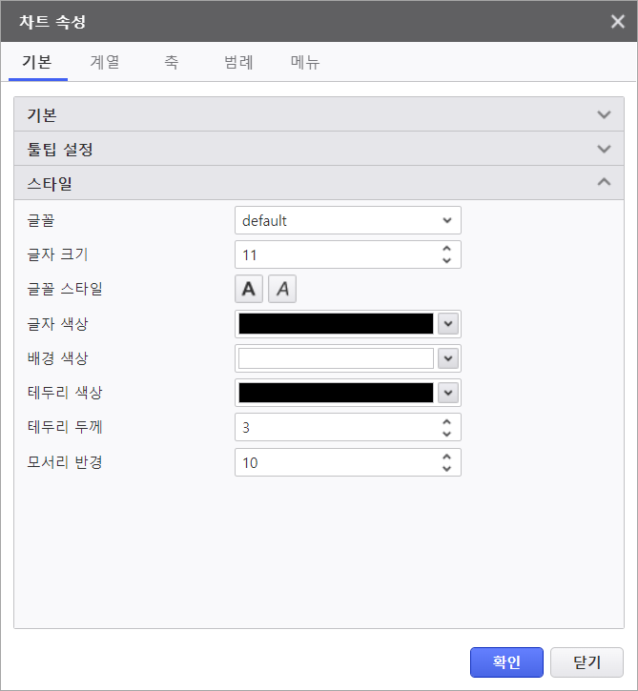Click the 확인 button

506,661
